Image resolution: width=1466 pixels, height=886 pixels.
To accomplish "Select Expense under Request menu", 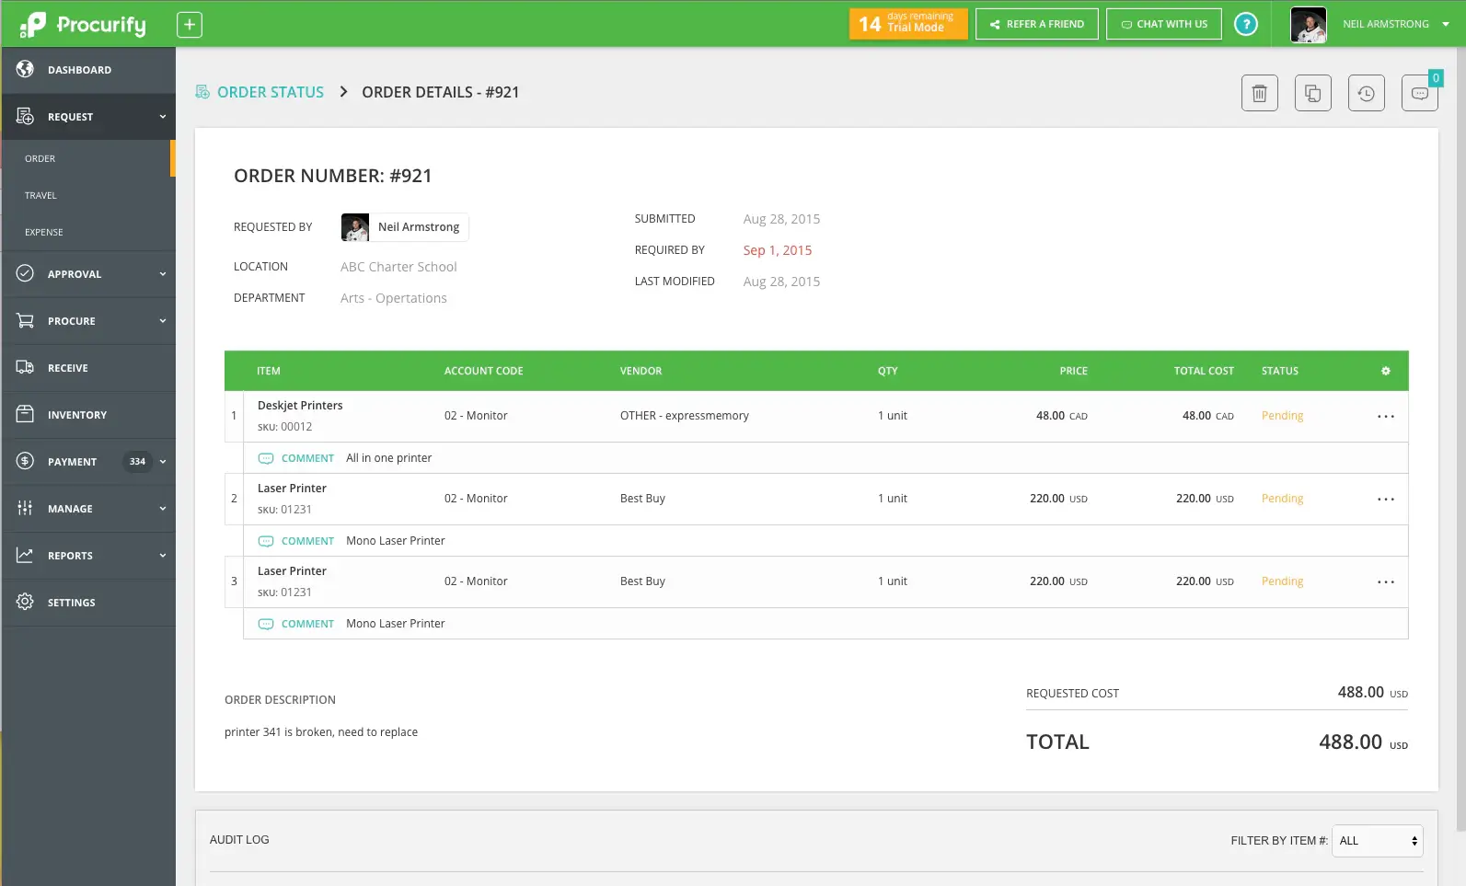I will coord(44,233).
